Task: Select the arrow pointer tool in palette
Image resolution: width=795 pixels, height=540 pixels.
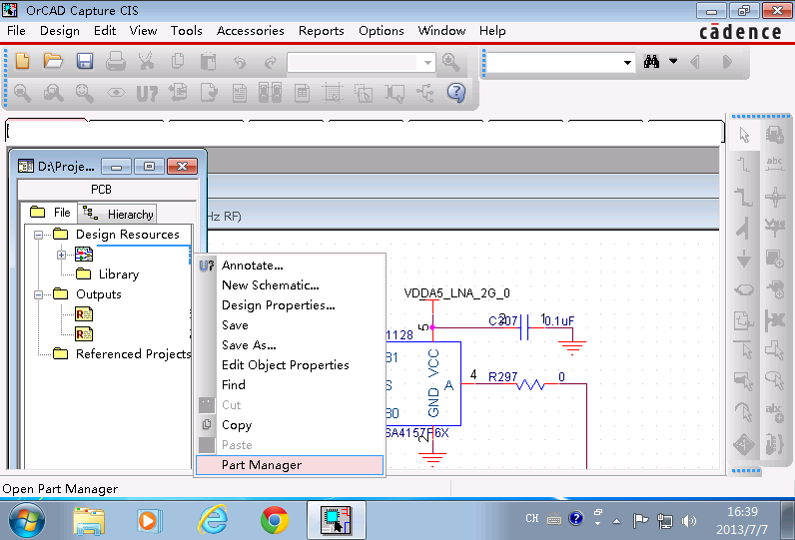Action: (x=744, y=135)
